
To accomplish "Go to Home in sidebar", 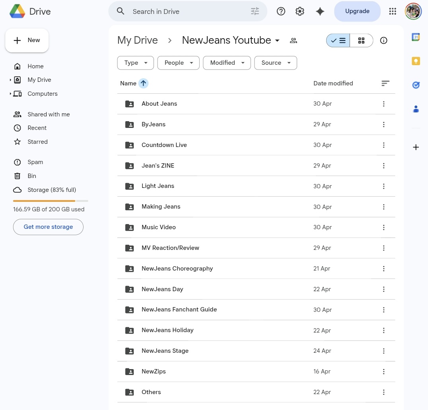I will tap(35, 66).
